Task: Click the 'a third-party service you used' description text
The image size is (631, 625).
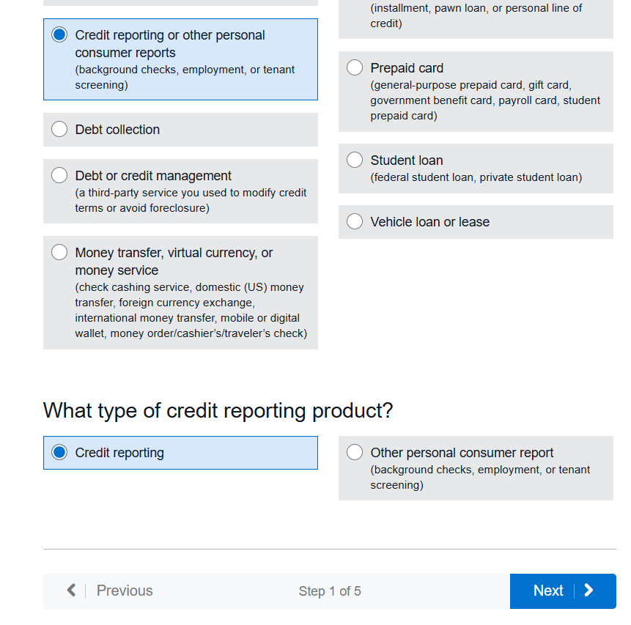Action: point(191,201)
